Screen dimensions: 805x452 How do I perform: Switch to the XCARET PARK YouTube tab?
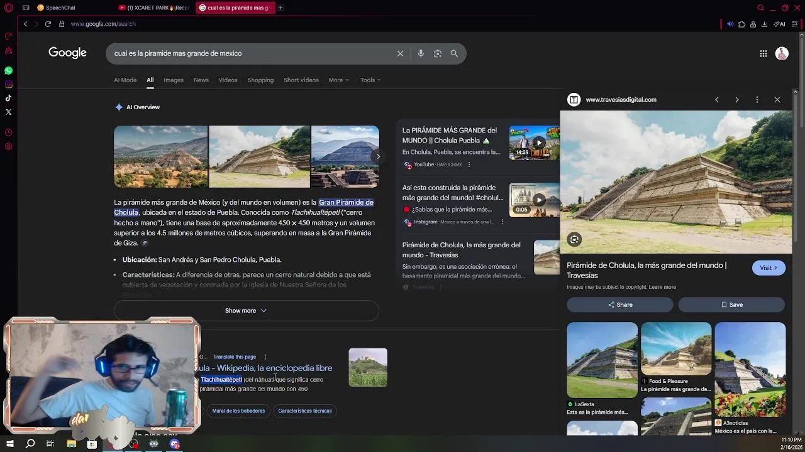tap(154, 8)
